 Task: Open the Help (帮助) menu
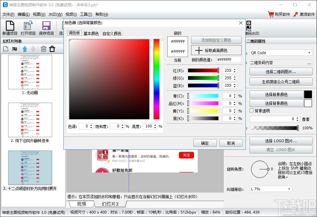point(102,14)
